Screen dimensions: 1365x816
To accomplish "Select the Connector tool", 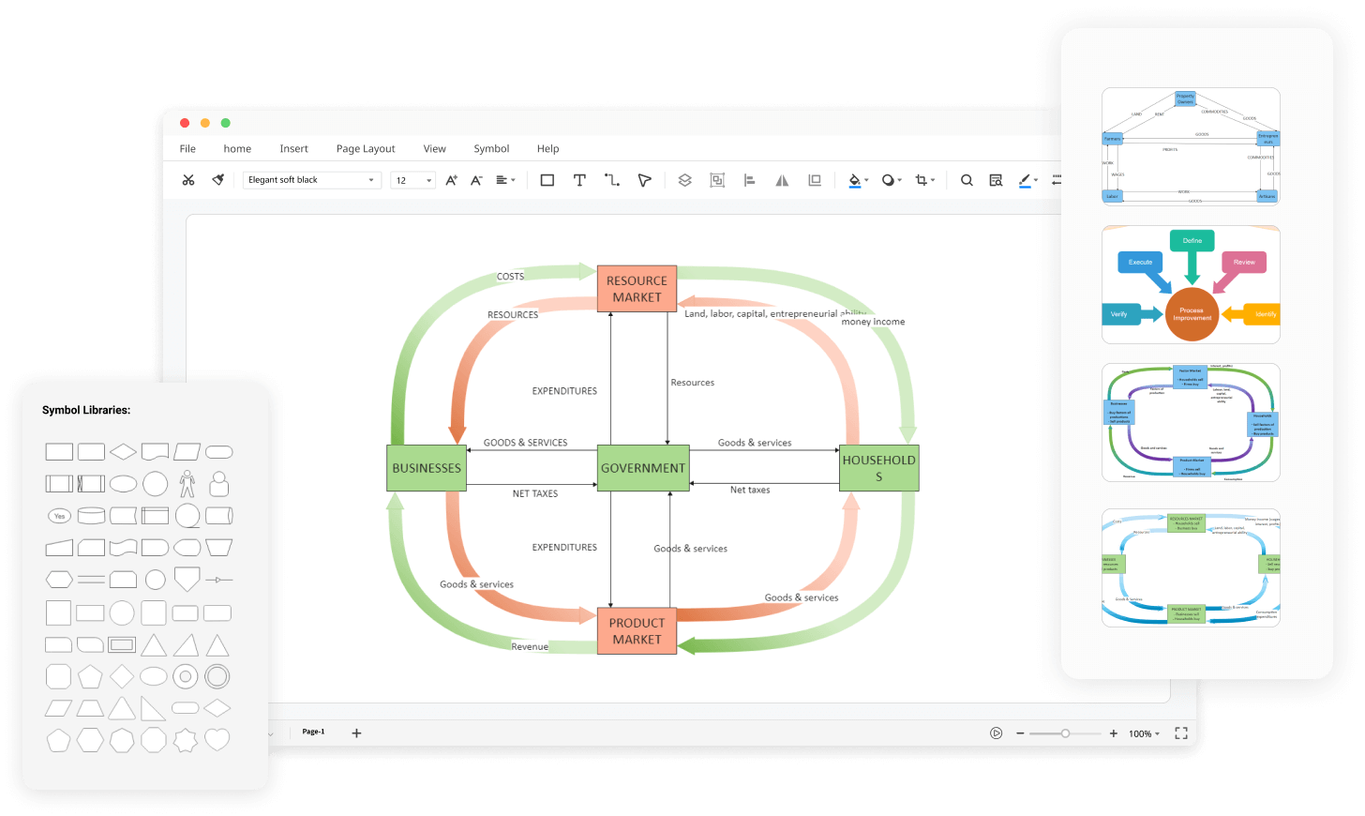I will [612, 180].
